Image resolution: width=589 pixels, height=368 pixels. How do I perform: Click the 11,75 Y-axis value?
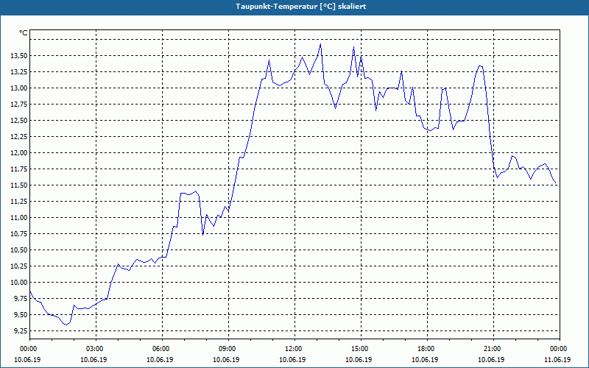(19, 169)
